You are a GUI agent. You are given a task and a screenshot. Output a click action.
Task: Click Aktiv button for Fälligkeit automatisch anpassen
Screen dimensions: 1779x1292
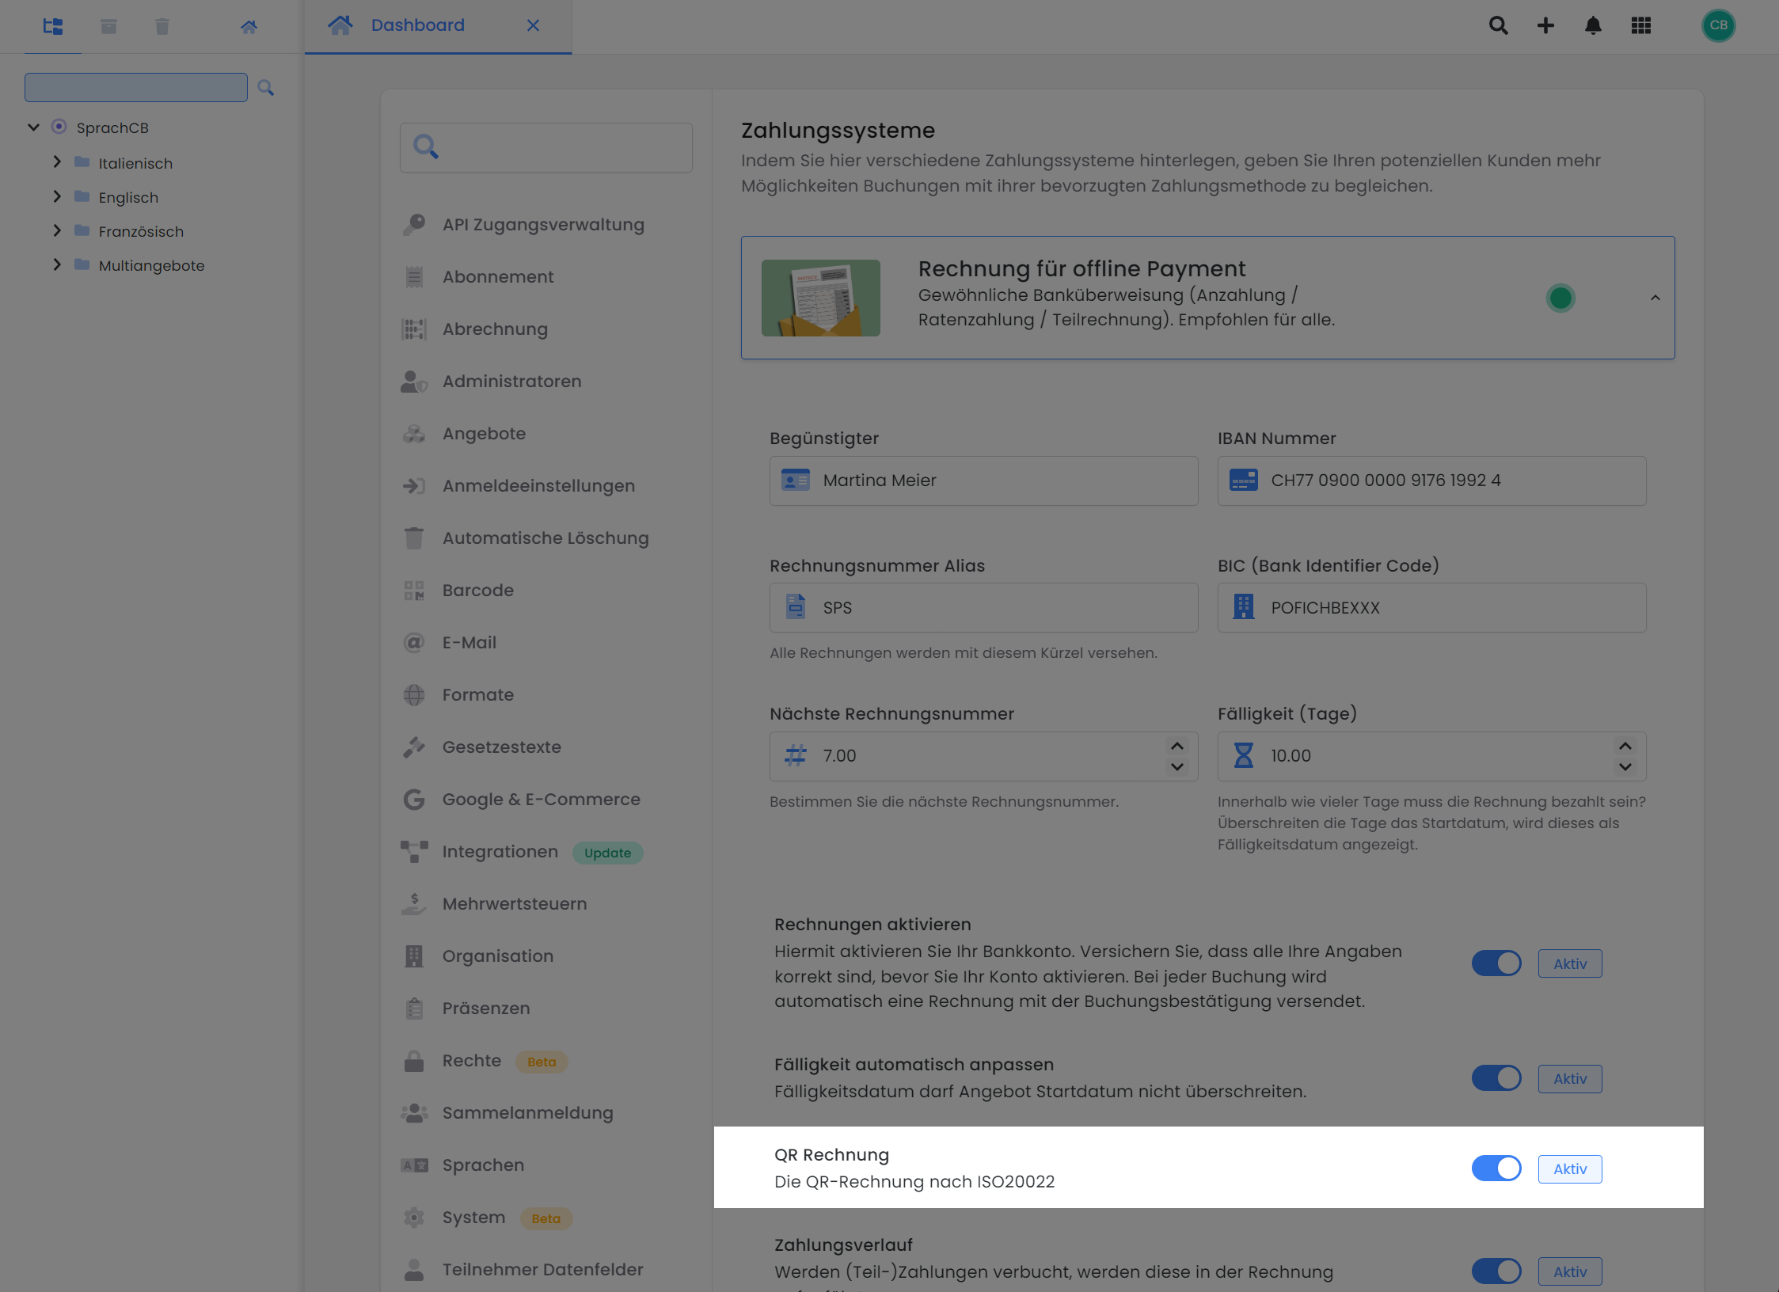tap(1570, 1078)
